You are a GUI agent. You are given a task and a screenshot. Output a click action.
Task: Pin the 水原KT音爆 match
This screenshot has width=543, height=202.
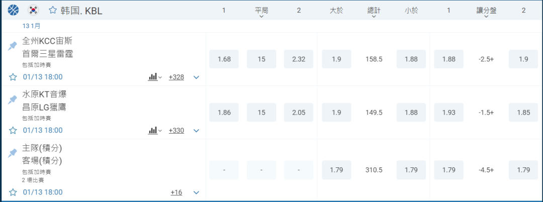[x=13, y=99]
